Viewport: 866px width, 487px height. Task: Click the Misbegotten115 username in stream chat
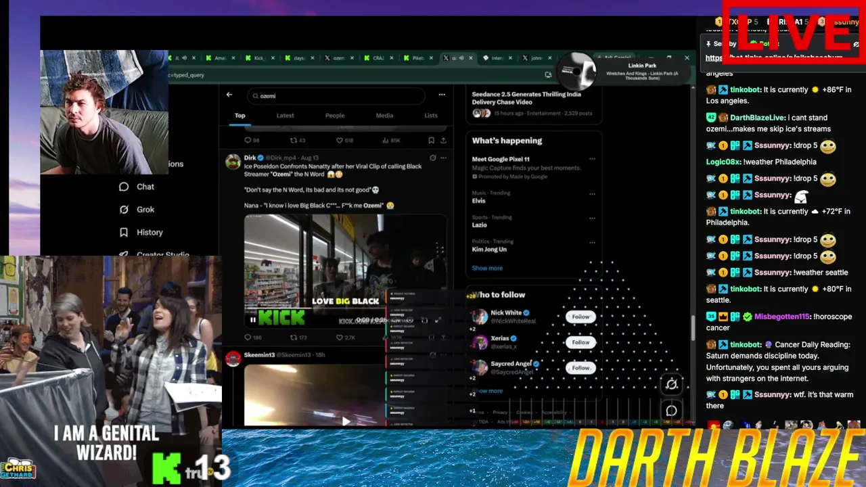[781, 317]
